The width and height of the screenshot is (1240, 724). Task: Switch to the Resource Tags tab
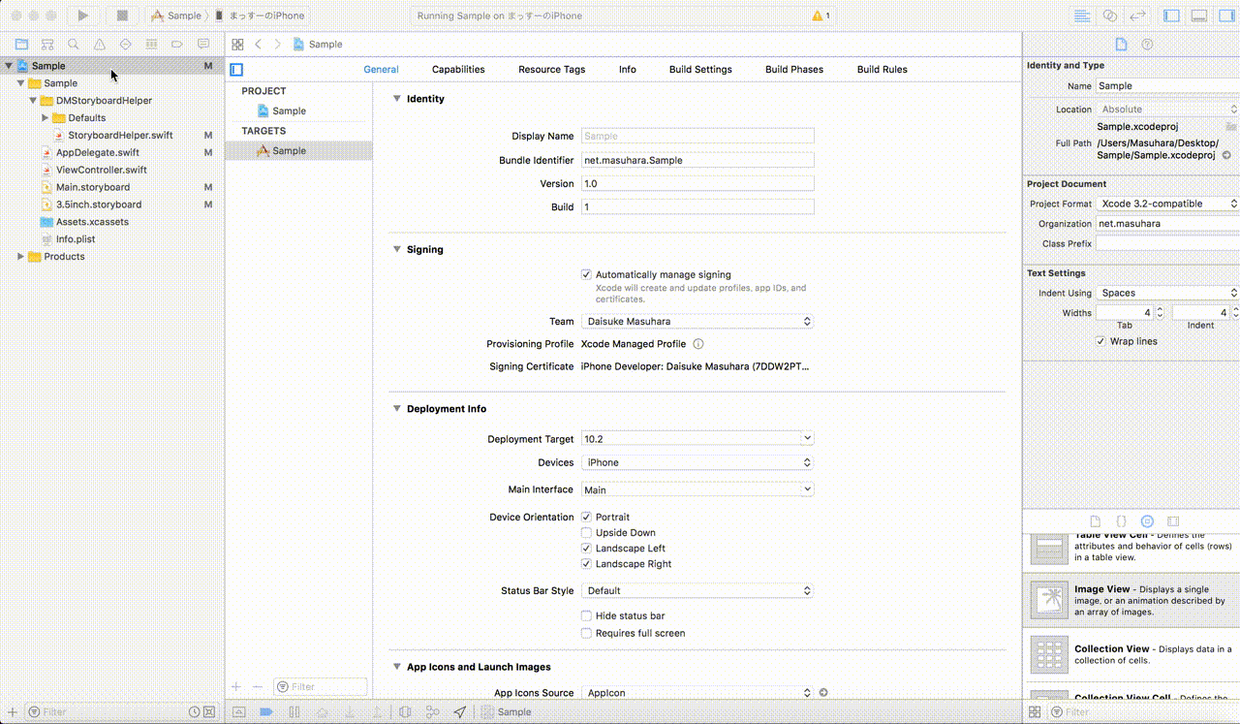[552, 70]
